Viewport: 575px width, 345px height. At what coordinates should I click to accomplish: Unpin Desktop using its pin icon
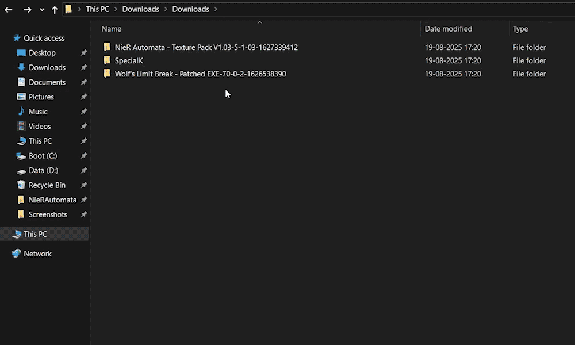pyautogui.click(x=84, y=53)
